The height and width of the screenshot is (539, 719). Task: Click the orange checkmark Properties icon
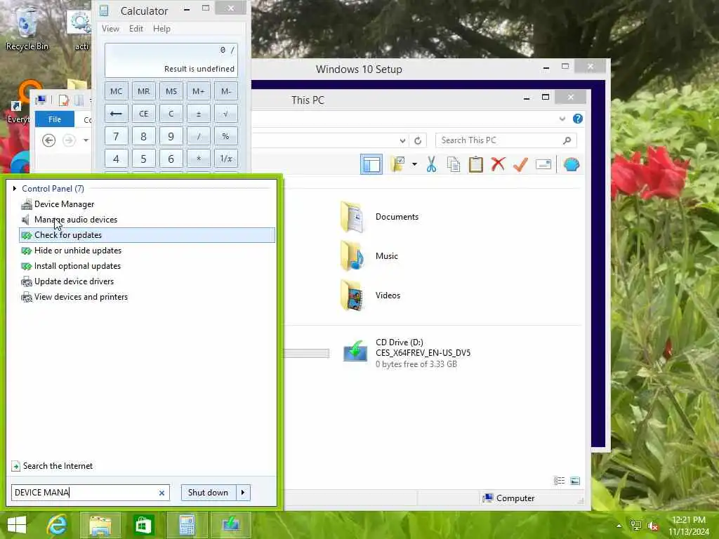[520, 164]
